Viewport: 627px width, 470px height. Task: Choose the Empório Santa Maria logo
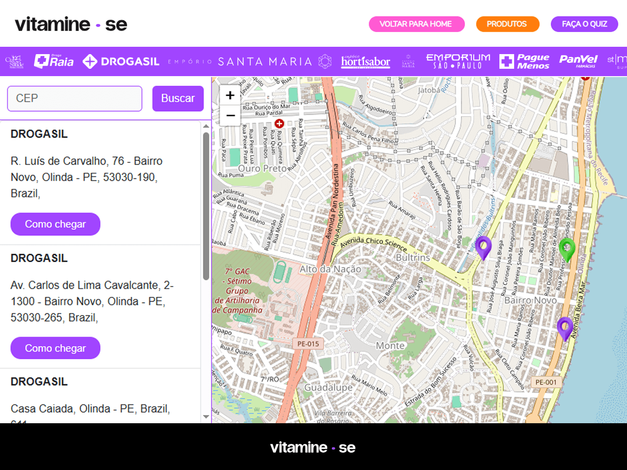[x=250, y=61]
